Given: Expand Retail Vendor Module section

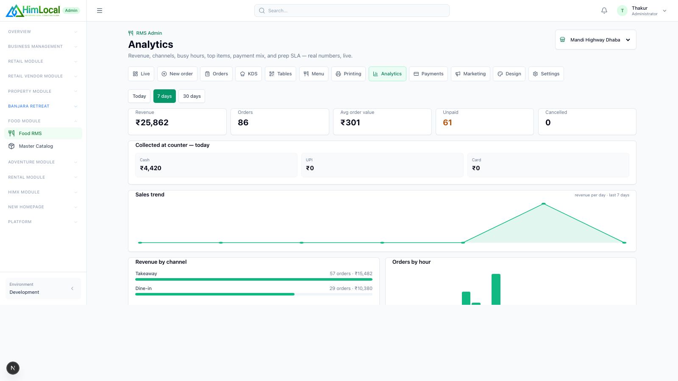Looking at the screenshot, I should 43,76.
